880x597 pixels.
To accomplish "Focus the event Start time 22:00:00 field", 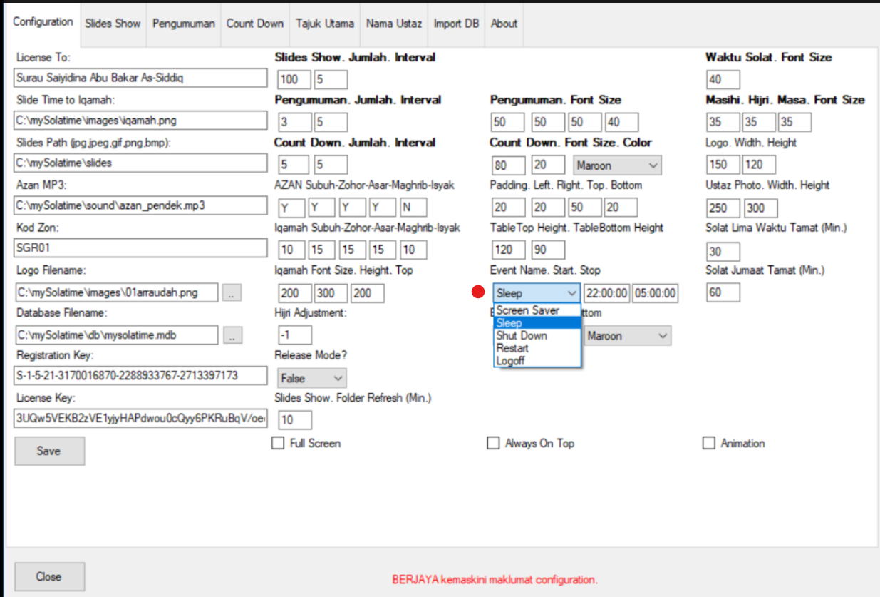I will coord(606,293).
